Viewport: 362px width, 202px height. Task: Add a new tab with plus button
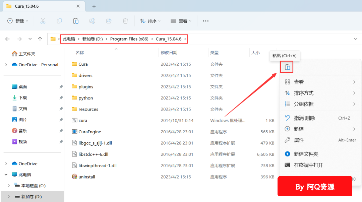point(94,6)
